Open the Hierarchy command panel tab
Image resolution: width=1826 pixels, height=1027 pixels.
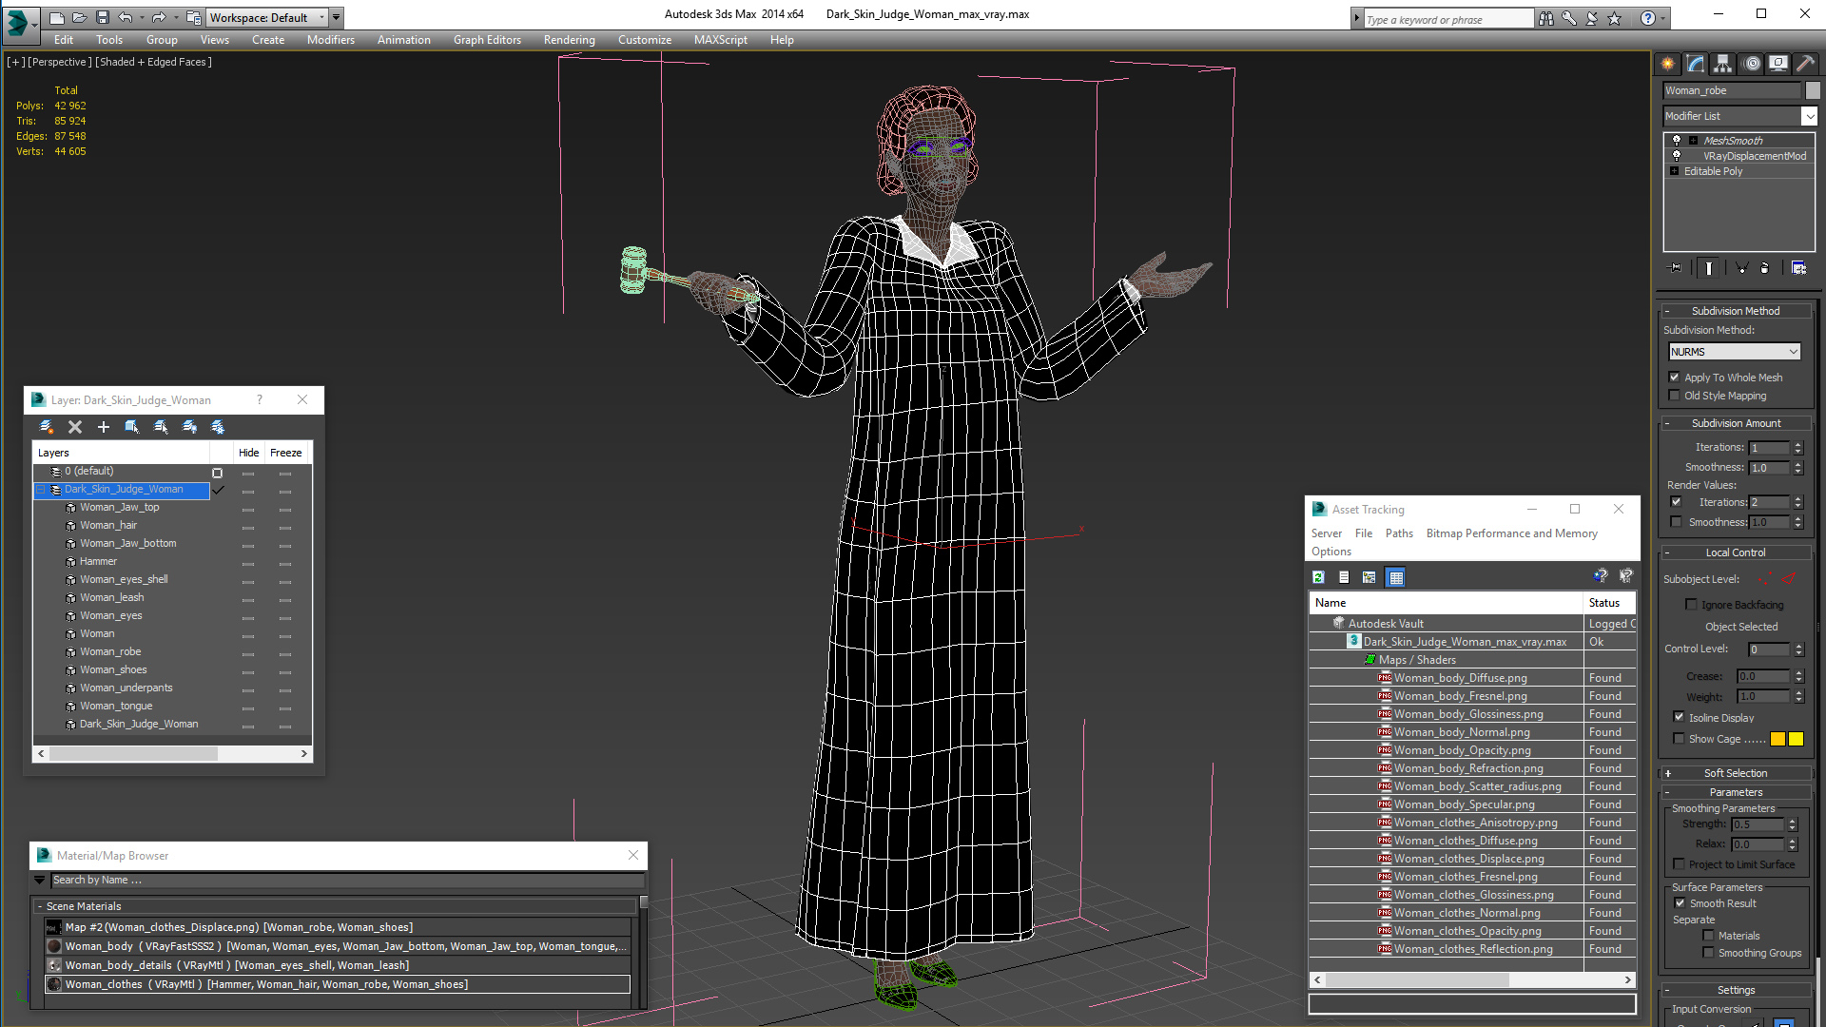(1723, 64)
